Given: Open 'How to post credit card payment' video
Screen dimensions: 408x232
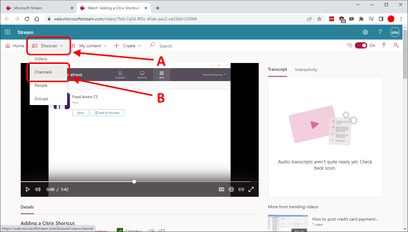Looking at the screenshot, I should click(x=346, y=219).
